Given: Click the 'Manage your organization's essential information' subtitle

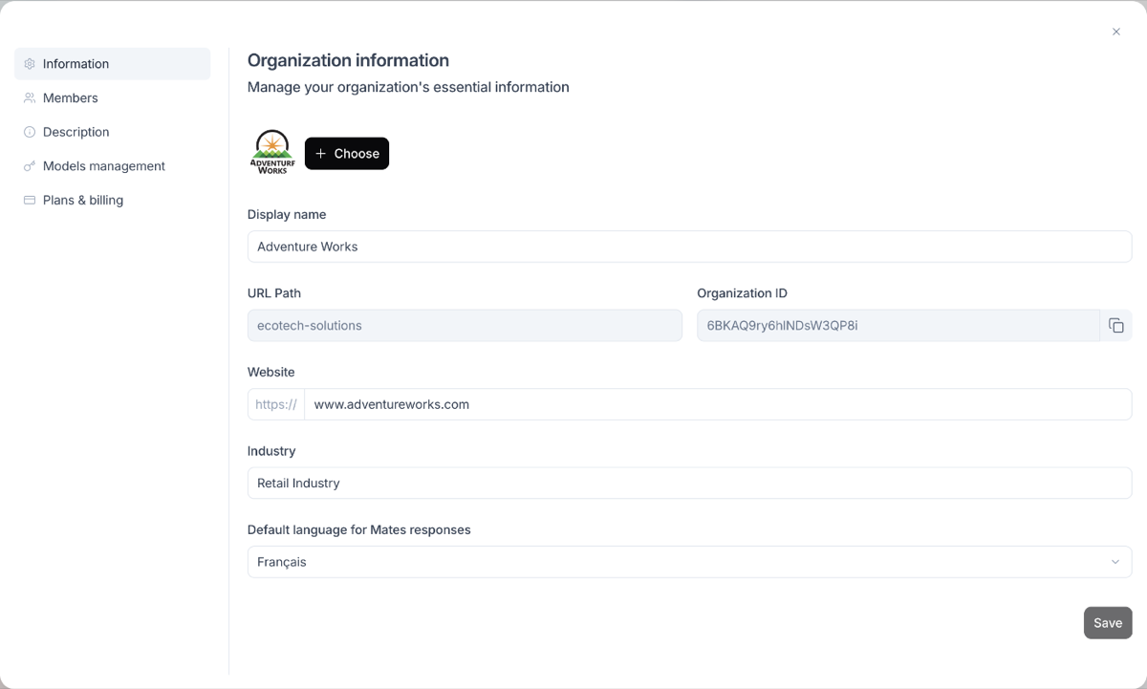Looking at the screenshot, I should [408, 87].
